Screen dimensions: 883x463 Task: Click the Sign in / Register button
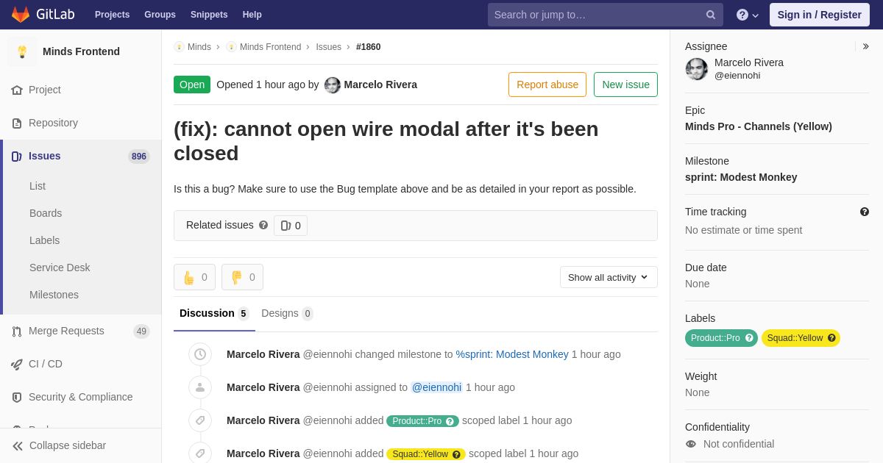click(820, 15)
